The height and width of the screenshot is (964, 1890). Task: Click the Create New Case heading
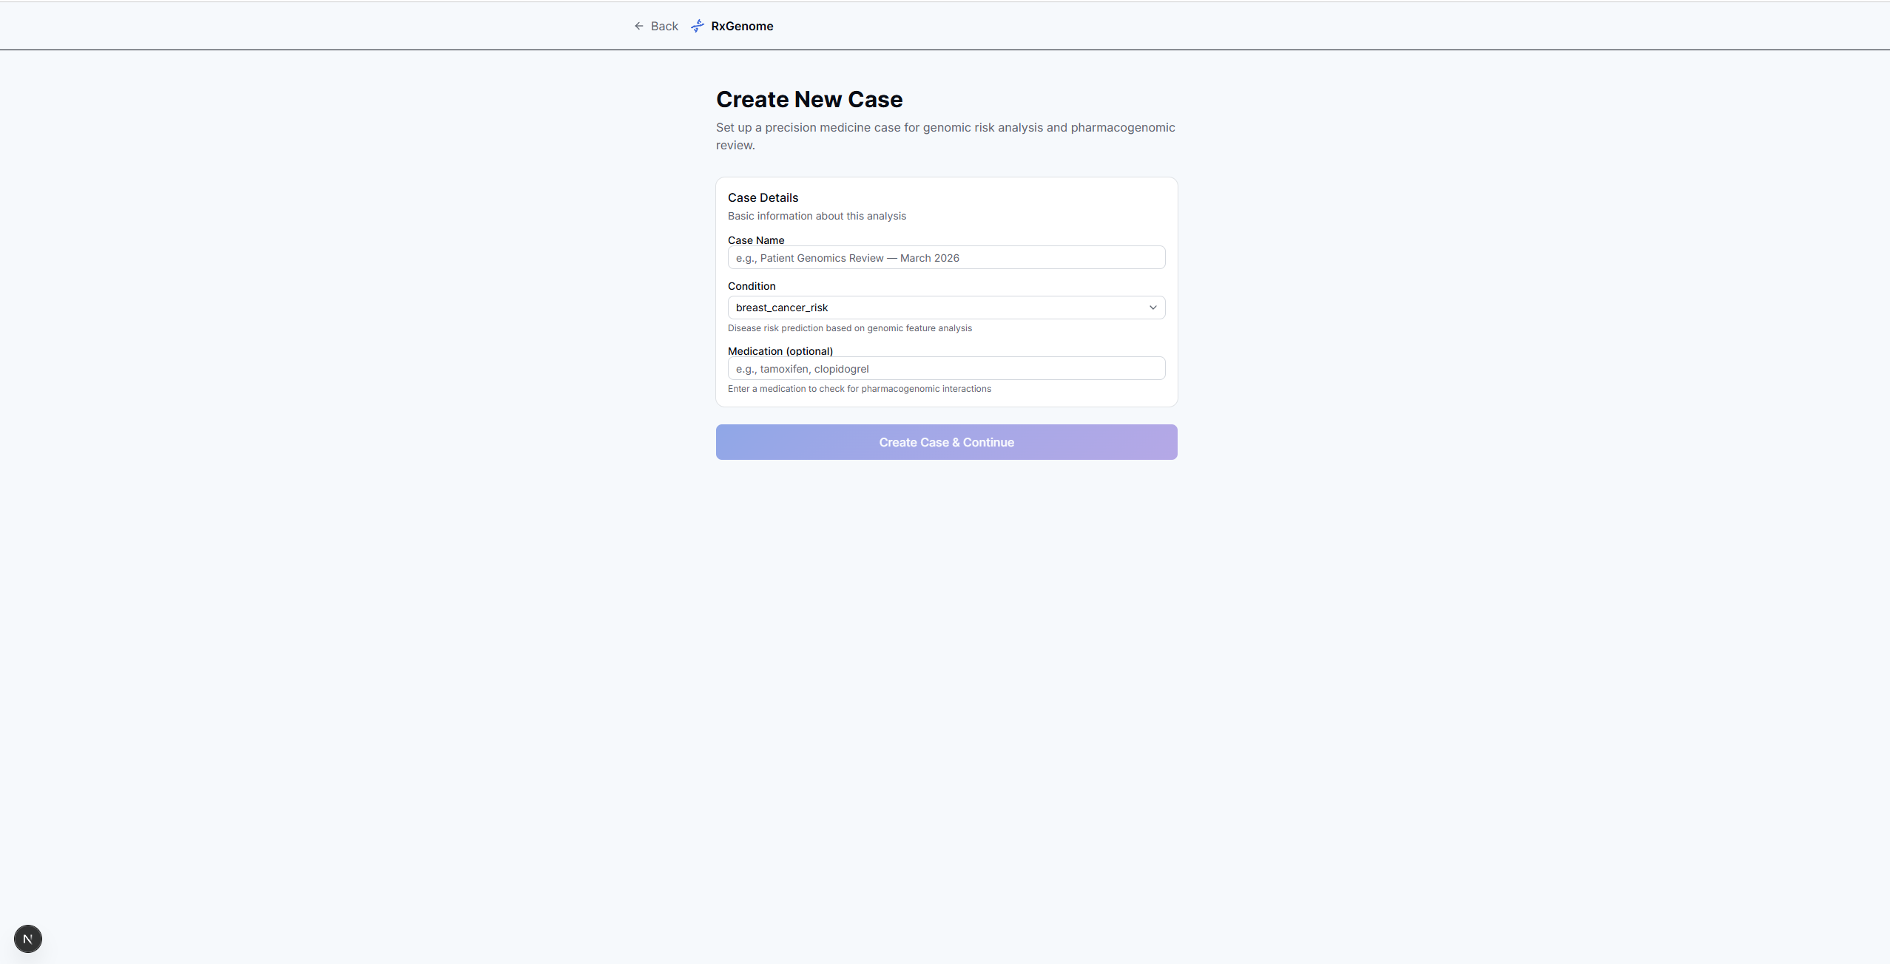point(809,99)
